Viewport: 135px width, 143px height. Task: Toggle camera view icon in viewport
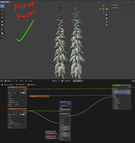[106, 22]
